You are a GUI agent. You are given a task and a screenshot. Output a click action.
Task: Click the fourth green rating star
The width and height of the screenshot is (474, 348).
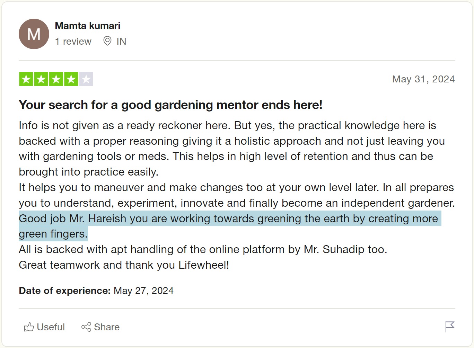pos(71,79)
